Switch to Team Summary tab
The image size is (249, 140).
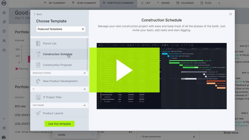(84, 3)
